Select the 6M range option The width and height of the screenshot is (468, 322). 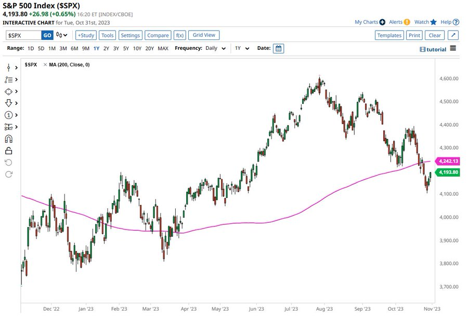click(74, 48)
